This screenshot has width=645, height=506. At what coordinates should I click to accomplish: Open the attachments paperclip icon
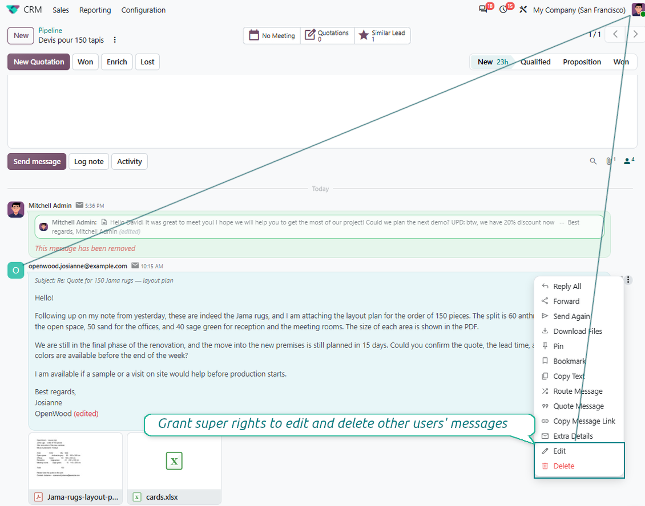(609, 161)
